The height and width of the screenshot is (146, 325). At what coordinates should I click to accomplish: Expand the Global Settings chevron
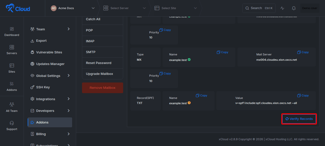click(x=69, y=76)
